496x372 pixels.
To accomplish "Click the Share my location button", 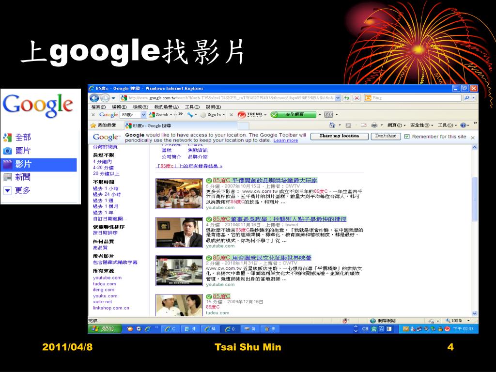I will [x=340, y=136].
